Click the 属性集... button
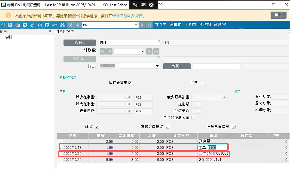Viewport: 290px width, 169px height. tap(80, 59)
